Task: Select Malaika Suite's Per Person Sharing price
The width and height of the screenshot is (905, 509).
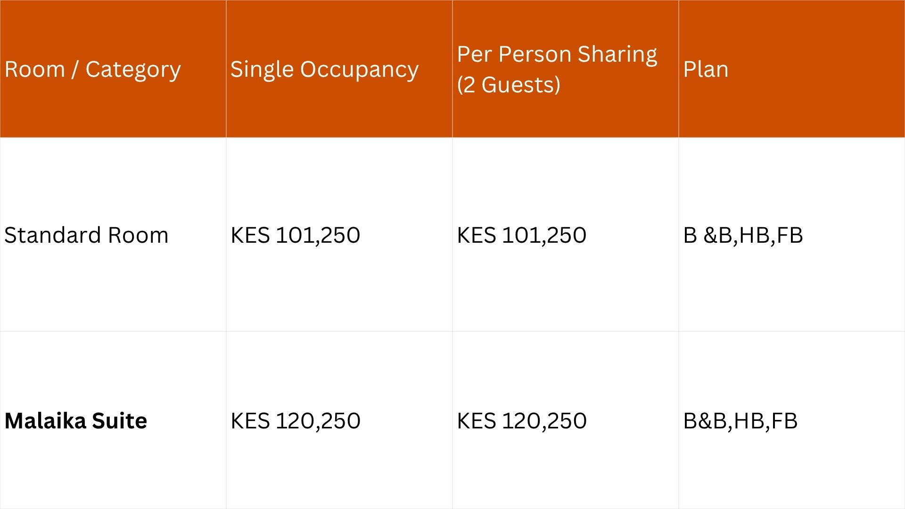Action: (522, 421)
